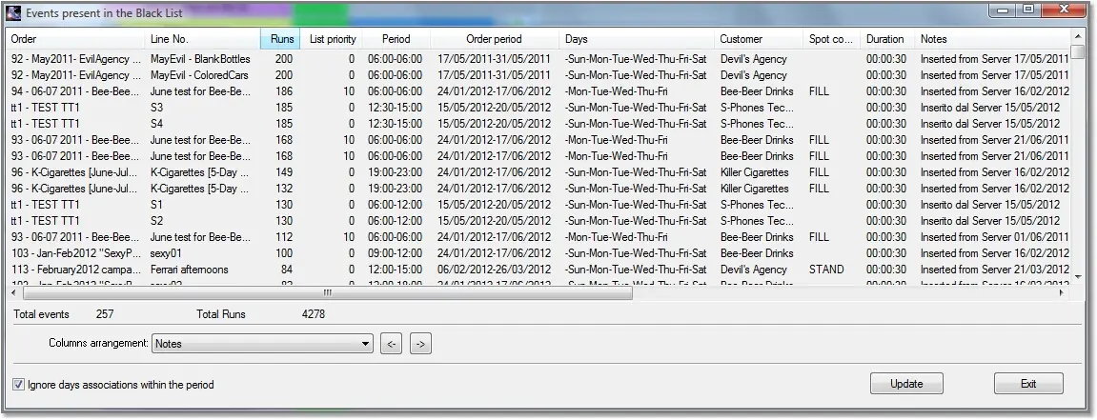Viewport: 1097px width, 420px height.
Task: Click the List priority column header
Action: [333, 39]
